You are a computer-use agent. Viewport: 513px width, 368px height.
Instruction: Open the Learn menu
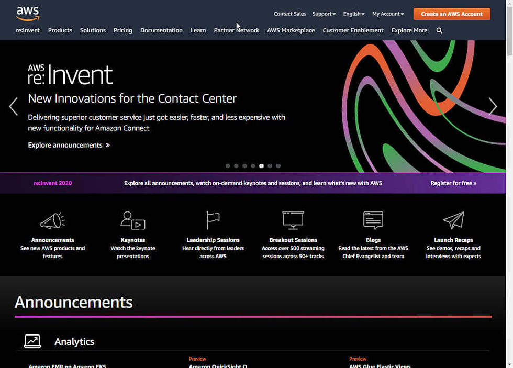tap(198, 30)
